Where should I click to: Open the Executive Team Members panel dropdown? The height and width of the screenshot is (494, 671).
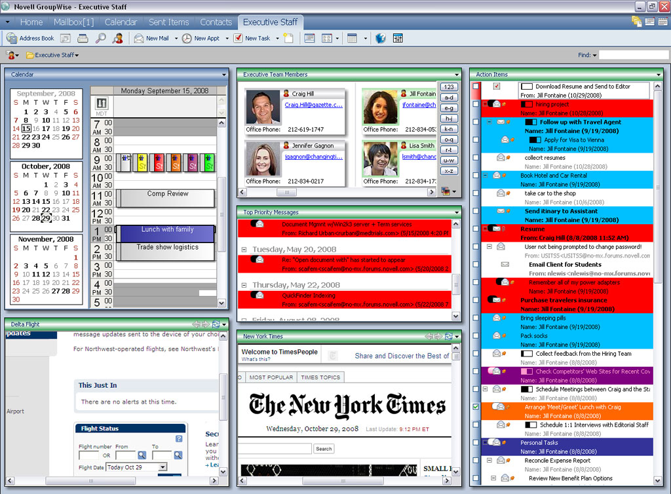[457, 75]
